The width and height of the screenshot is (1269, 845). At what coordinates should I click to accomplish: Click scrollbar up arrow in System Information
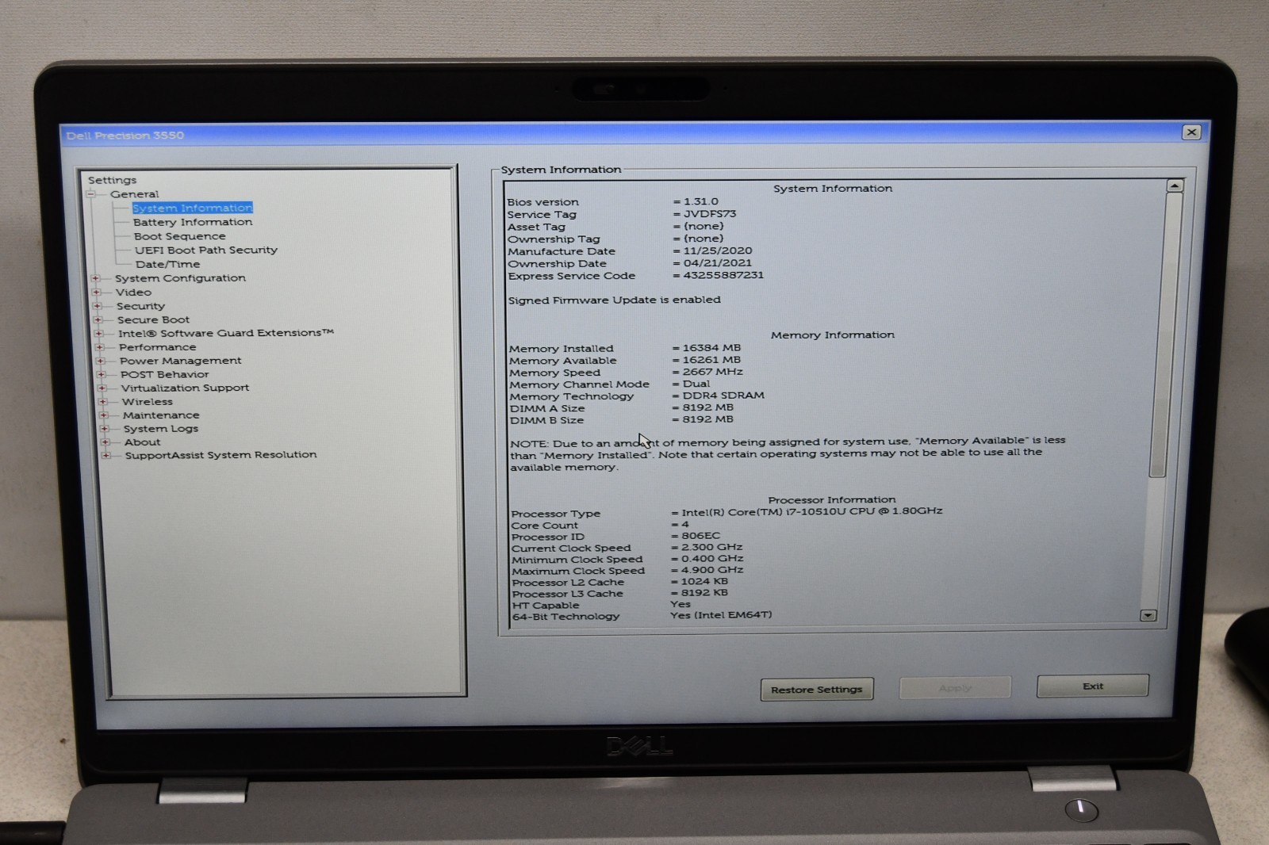pyautogui.click(x=1175, y=185)
